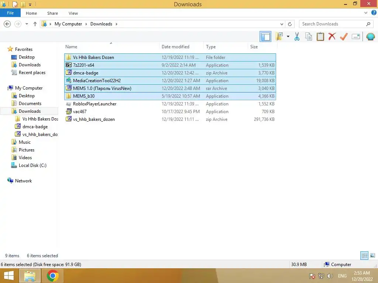The height and width of the screenshot is (283, 378).
Task: Switch to the Share ribbon tab
Action: point(52,13)
